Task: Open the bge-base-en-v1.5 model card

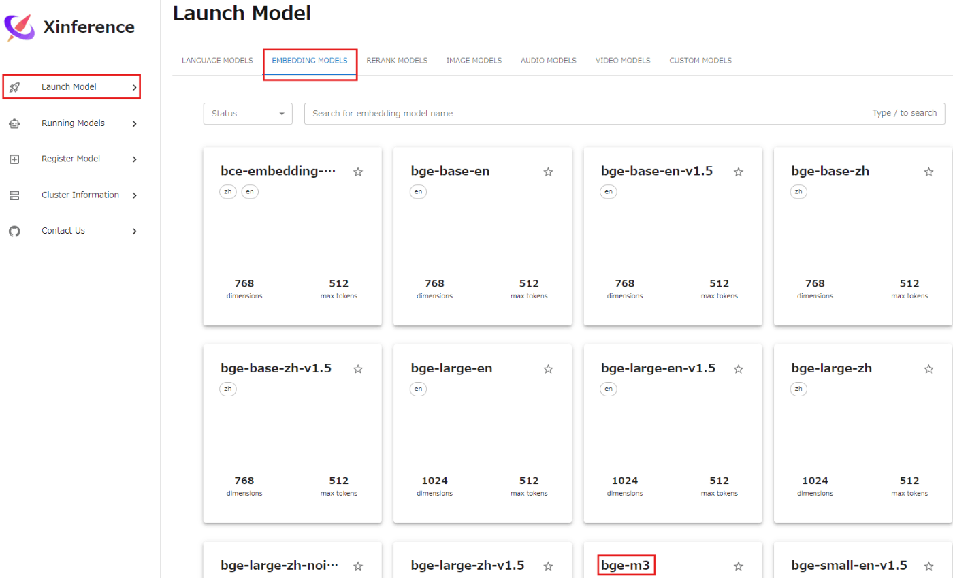Action: pyautogui.click(x=673, y=236)
